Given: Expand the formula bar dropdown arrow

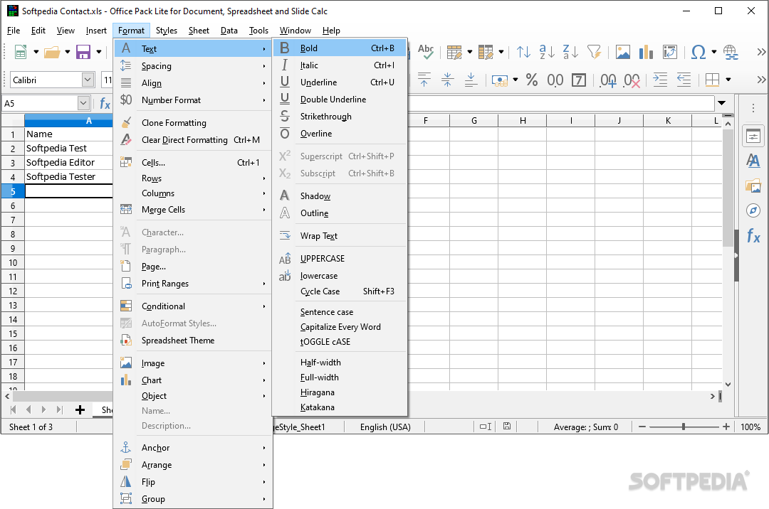Looking at the screenshot, I should [721, 103].
